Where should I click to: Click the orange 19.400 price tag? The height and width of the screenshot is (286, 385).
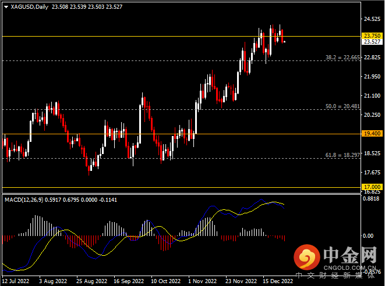(372, 133)
